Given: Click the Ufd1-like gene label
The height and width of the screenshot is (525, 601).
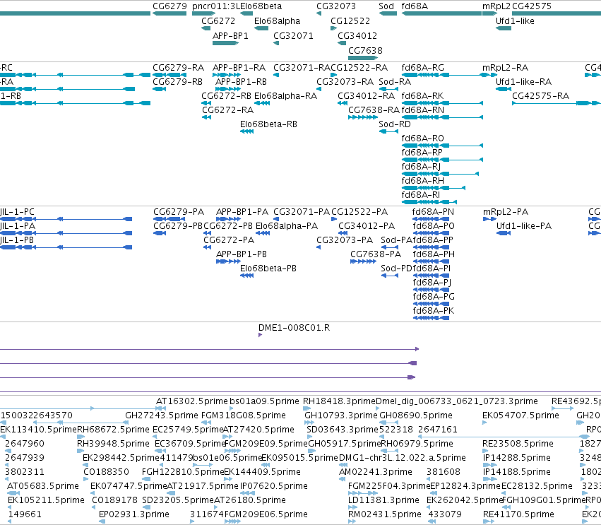Looking at the screenshot, I should point(515,21).
